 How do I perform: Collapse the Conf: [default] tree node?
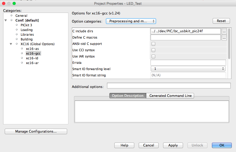point(6,20)
